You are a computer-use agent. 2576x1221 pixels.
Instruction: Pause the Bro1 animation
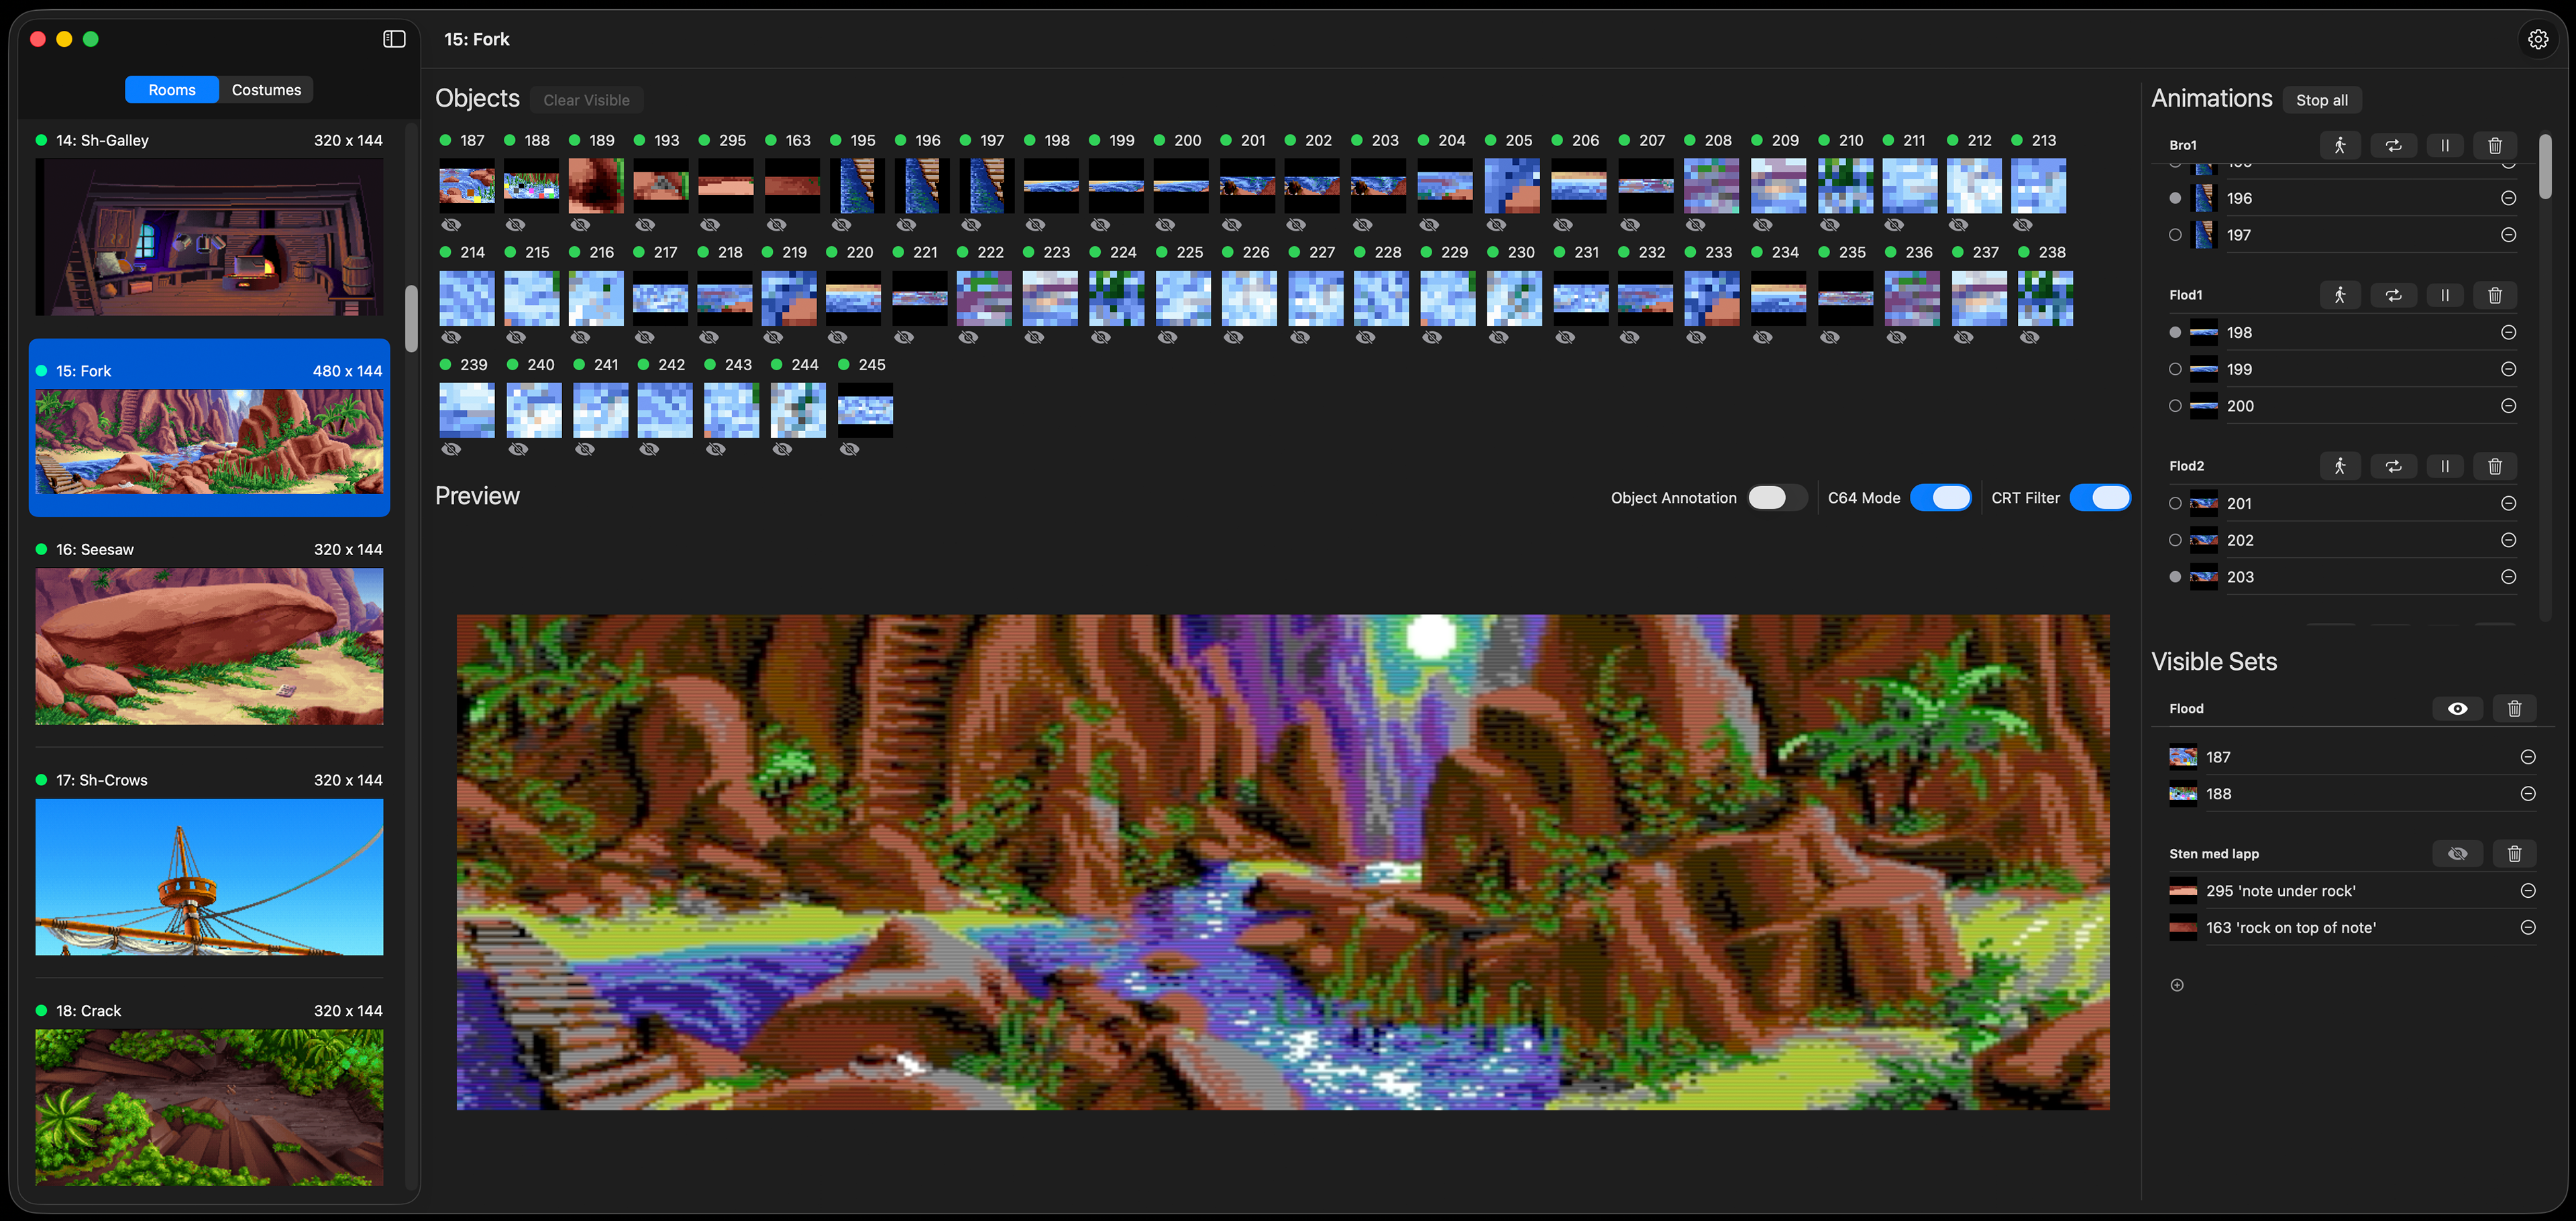2444,145
